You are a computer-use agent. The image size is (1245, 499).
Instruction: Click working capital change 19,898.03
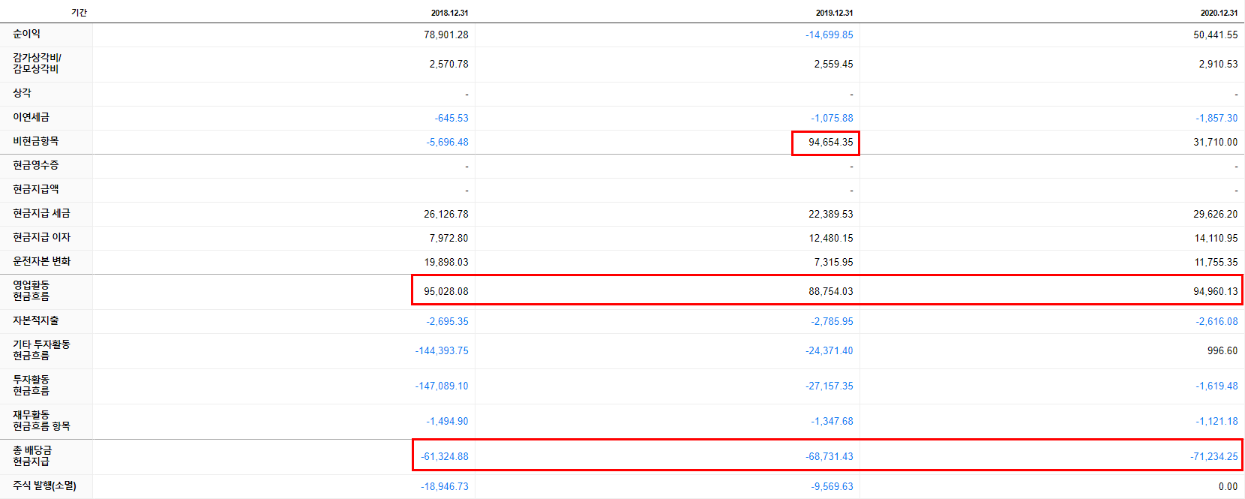click(x=445, y=262)
